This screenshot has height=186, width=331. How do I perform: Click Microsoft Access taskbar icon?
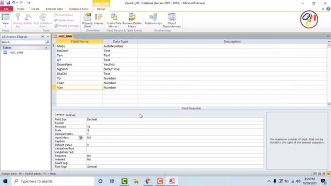point(172,181)
